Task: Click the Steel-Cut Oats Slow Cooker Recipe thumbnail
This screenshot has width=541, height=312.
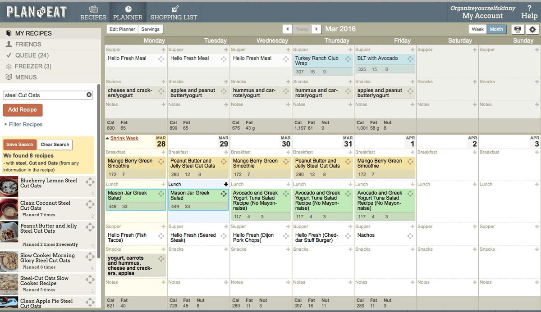Action: (9, 284)
